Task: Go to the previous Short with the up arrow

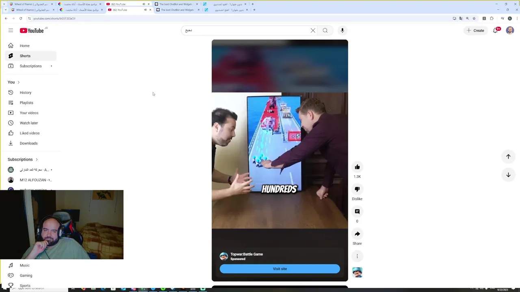Action: click(508, 157)
